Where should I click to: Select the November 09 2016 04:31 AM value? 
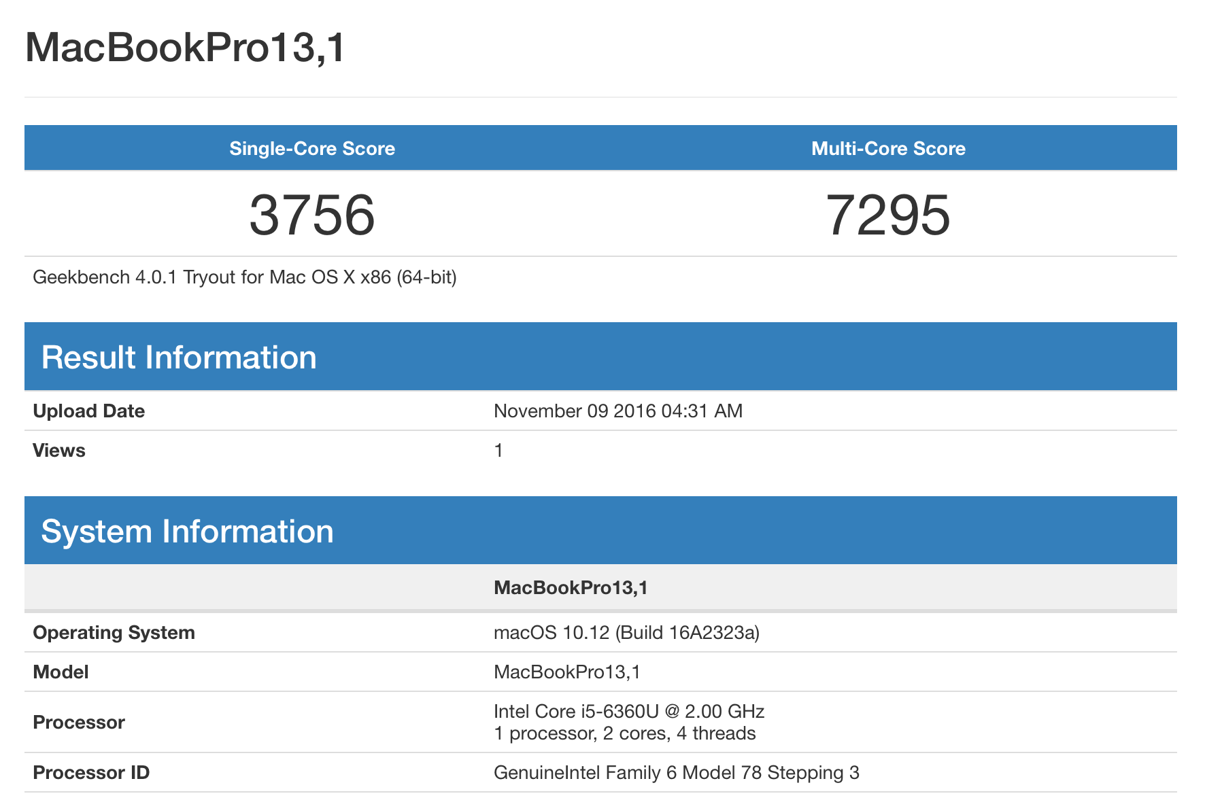tap(618, 411)
